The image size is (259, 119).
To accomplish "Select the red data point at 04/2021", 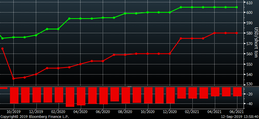I will pos(214,33).
